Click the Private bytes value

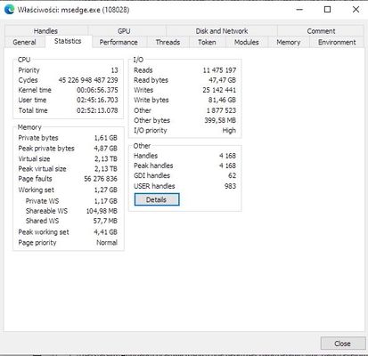(106, 138)
